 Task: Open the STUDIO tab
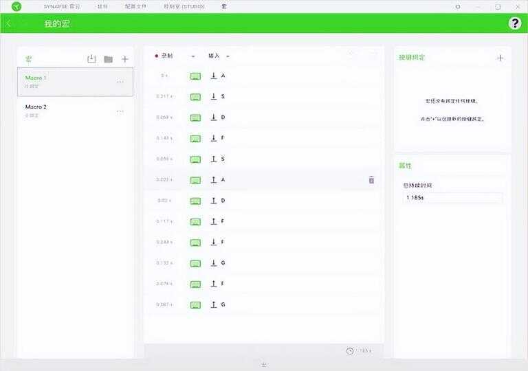pyautogui.click(x=184, y=6)
